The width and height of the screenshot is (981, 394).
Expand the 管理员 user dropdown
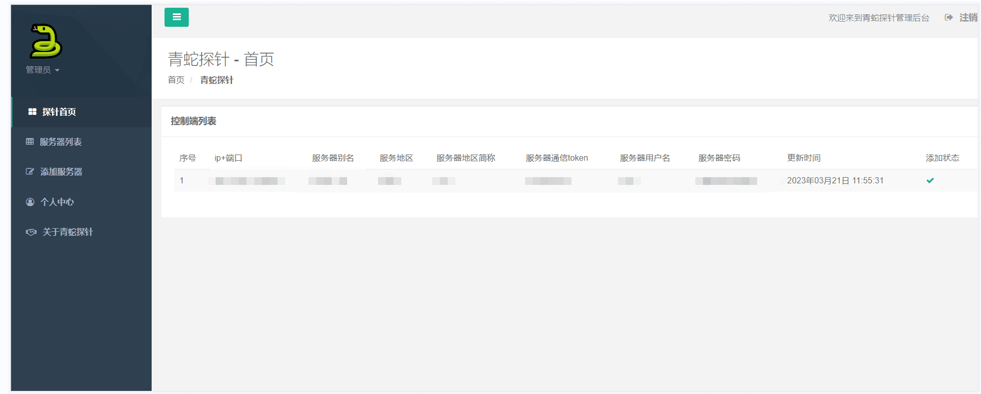(43, 70)
